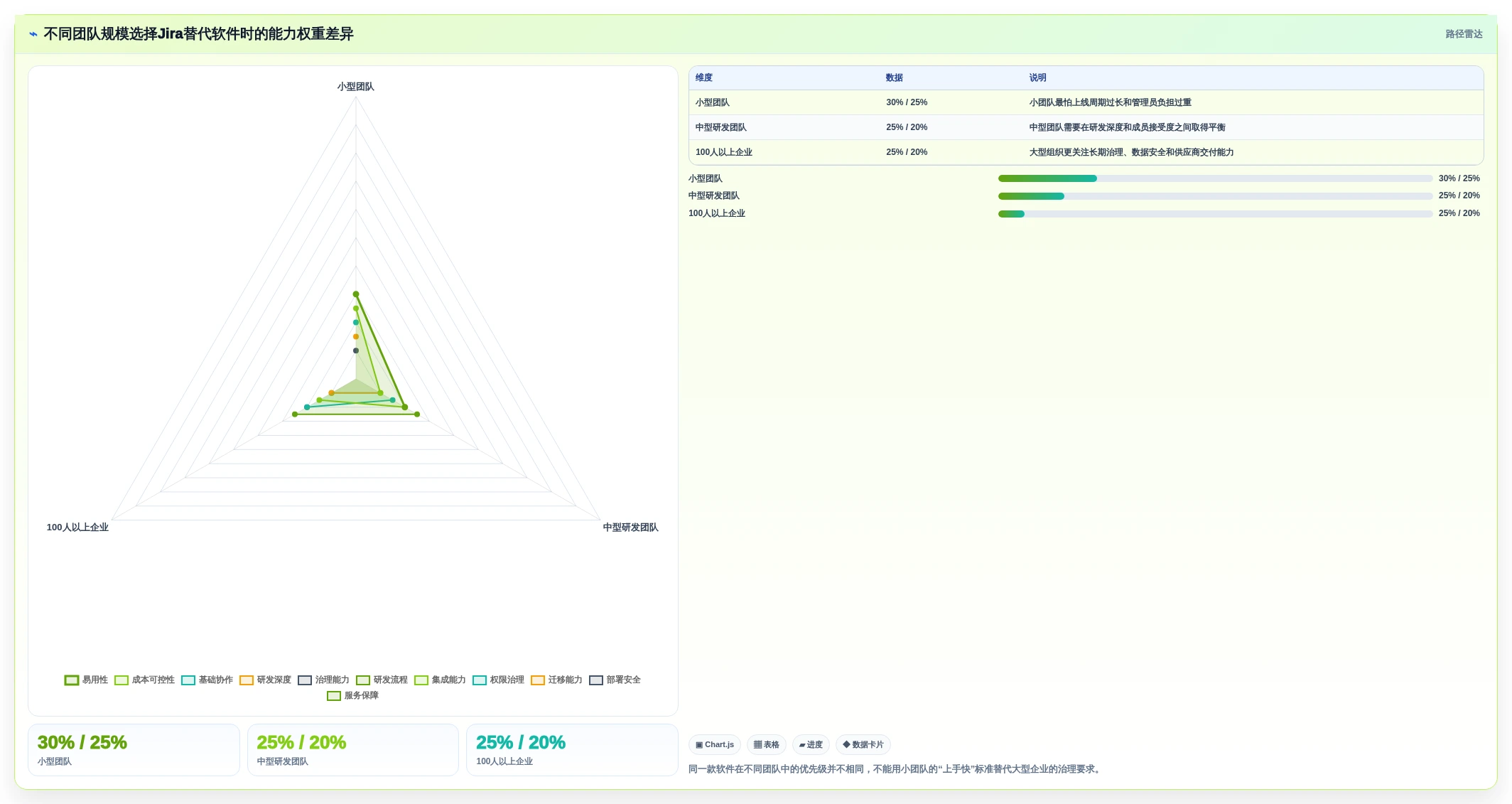Click the footer note 同一款软件在不同团队中
This screenshot has height=804, width=1512.
896,769
